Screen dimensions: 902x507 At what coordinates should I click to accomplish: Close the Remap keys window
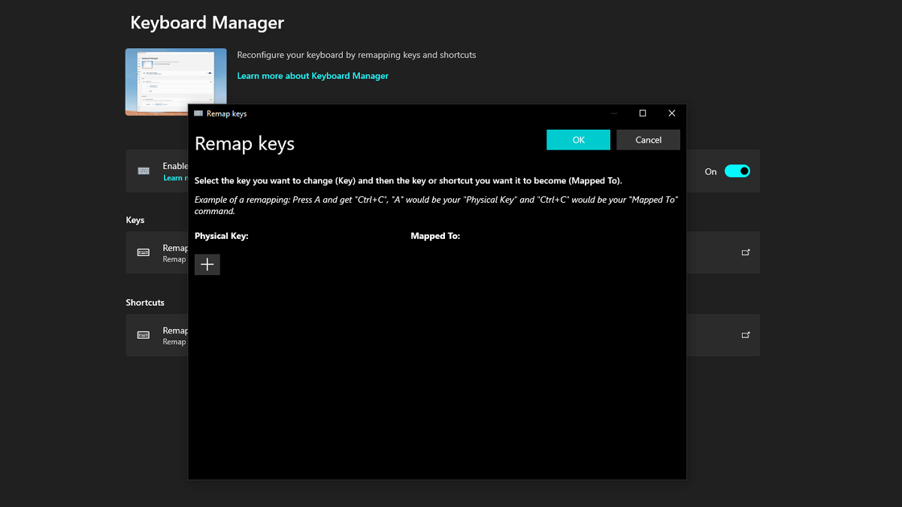[672, 113]
